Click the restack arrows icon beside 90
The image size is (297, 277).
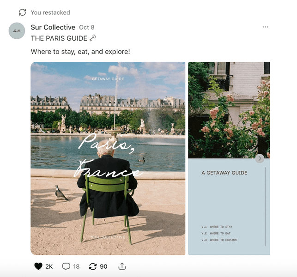coord(93,266)
